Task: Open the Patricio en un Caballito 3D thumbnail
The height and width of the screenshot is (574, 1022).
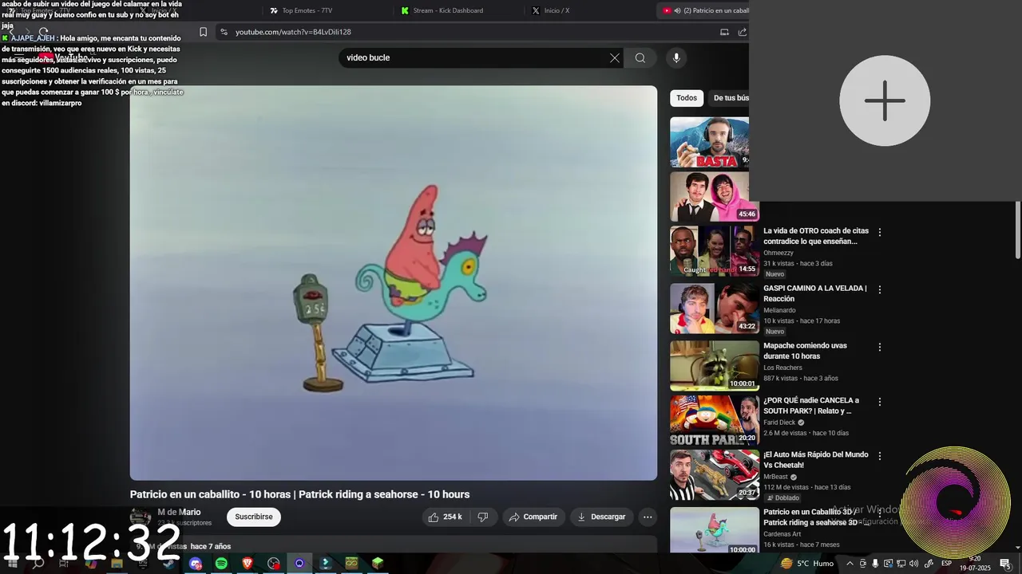Action: pyautogui.click(x=714, y=529)
